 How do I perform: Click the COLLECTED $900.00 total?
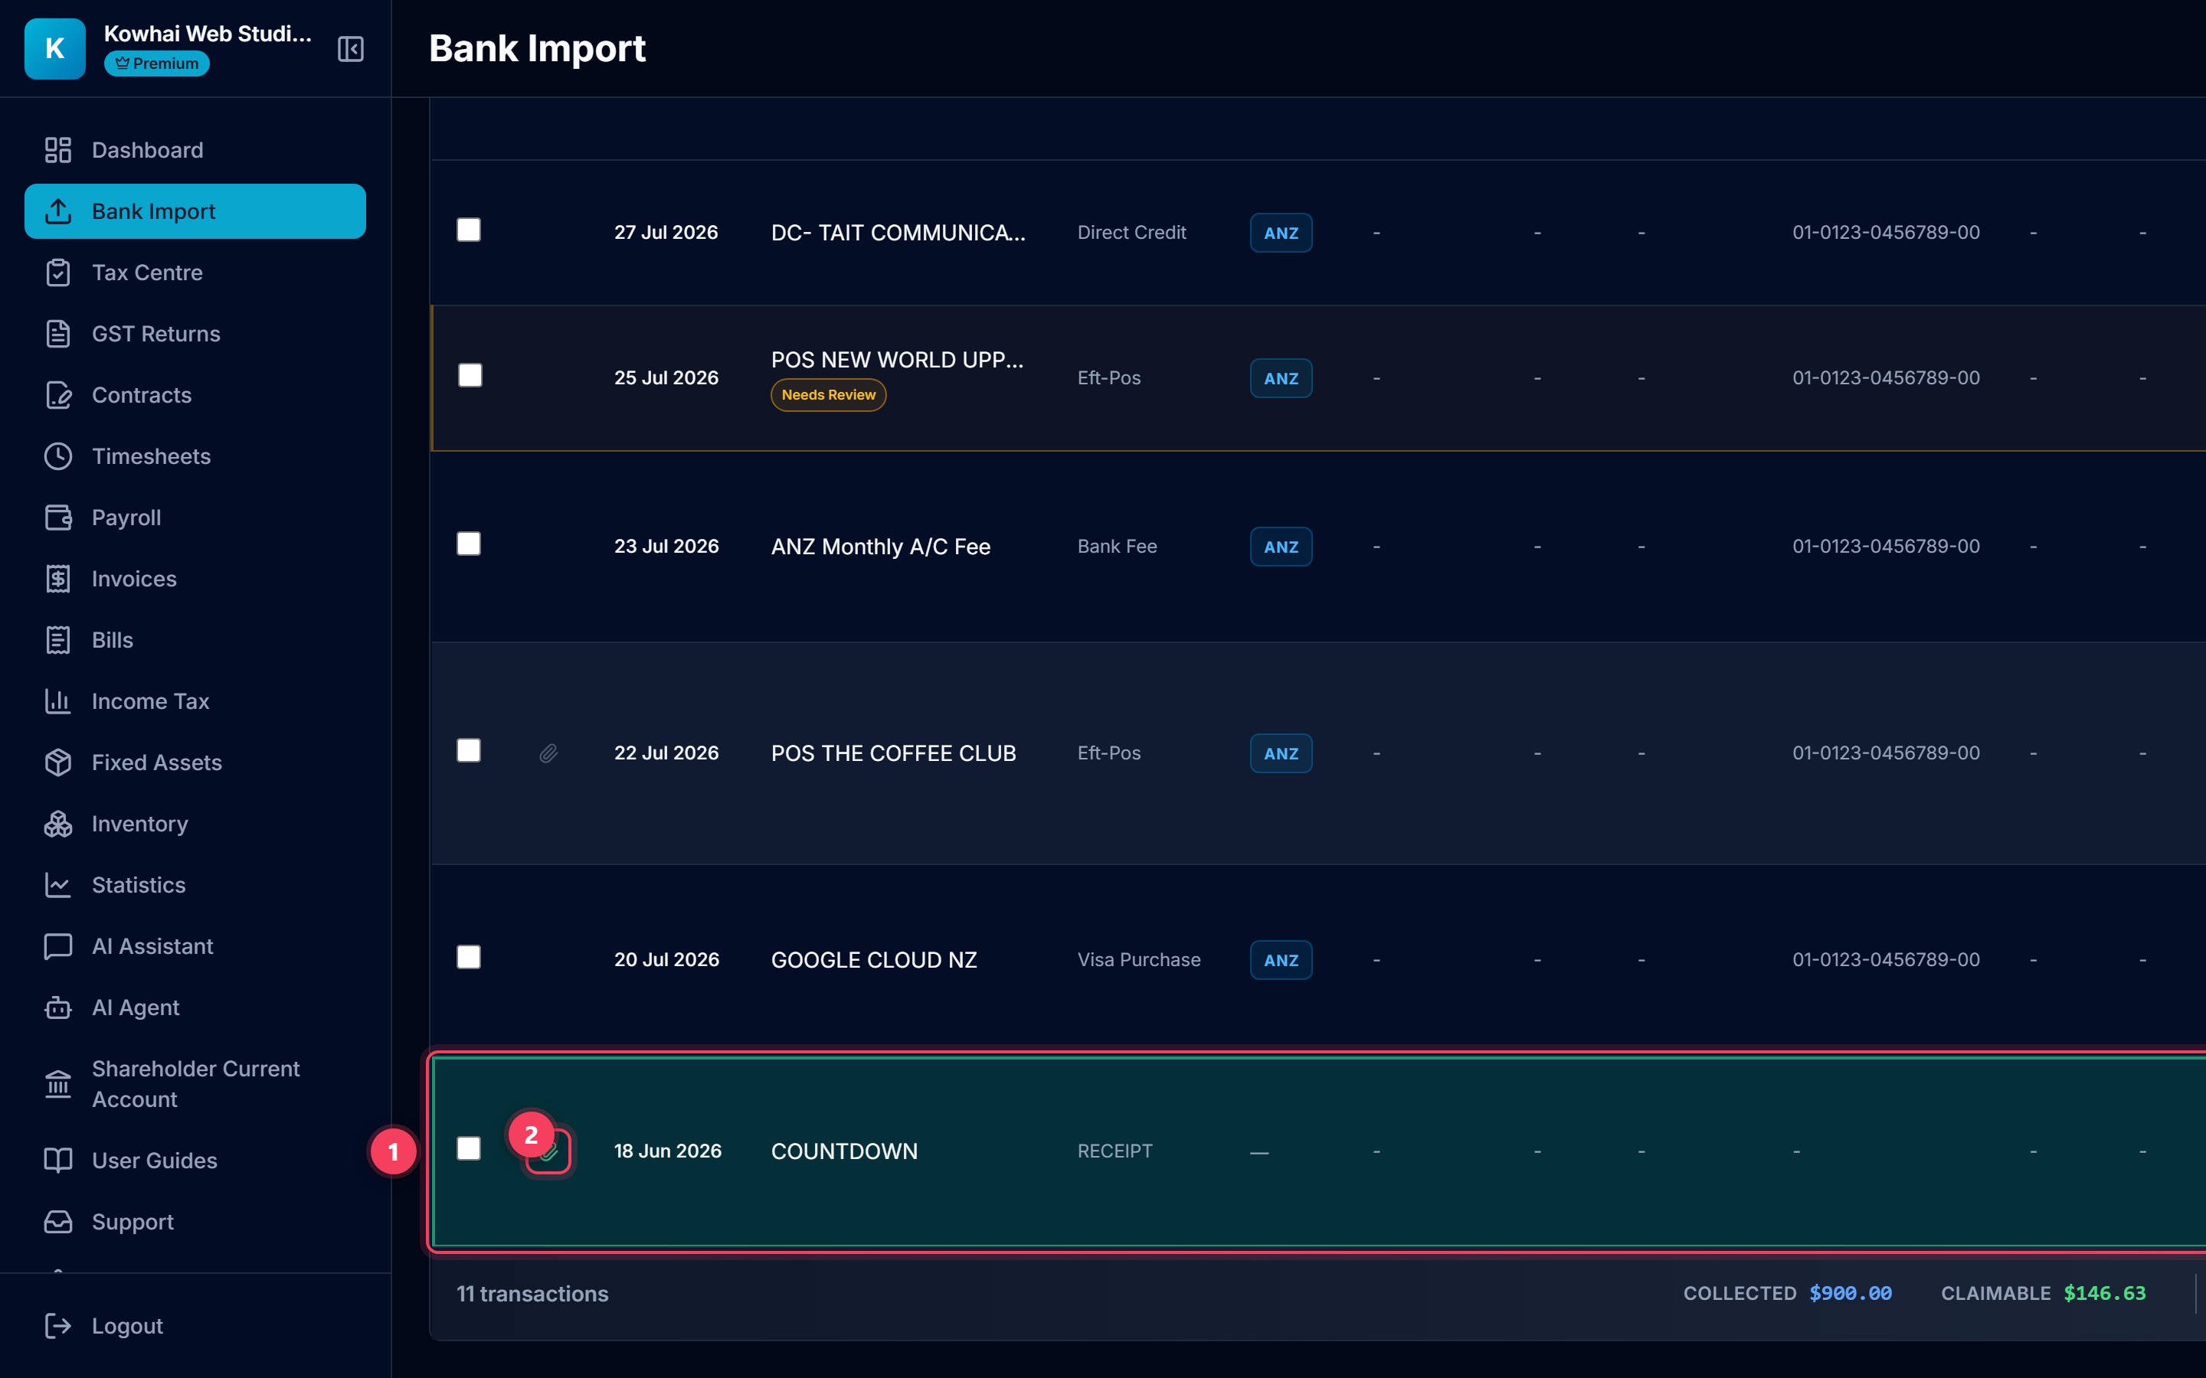[x=1787, y=1293]
